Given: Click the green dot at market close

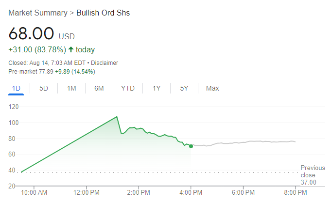Looking at the screenshot, I should coord(191,146).
